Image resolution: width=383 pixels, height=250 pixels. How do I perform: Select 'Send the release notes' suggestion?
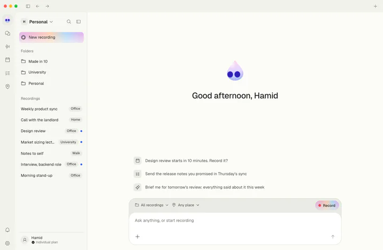click(x=190, y=174)
